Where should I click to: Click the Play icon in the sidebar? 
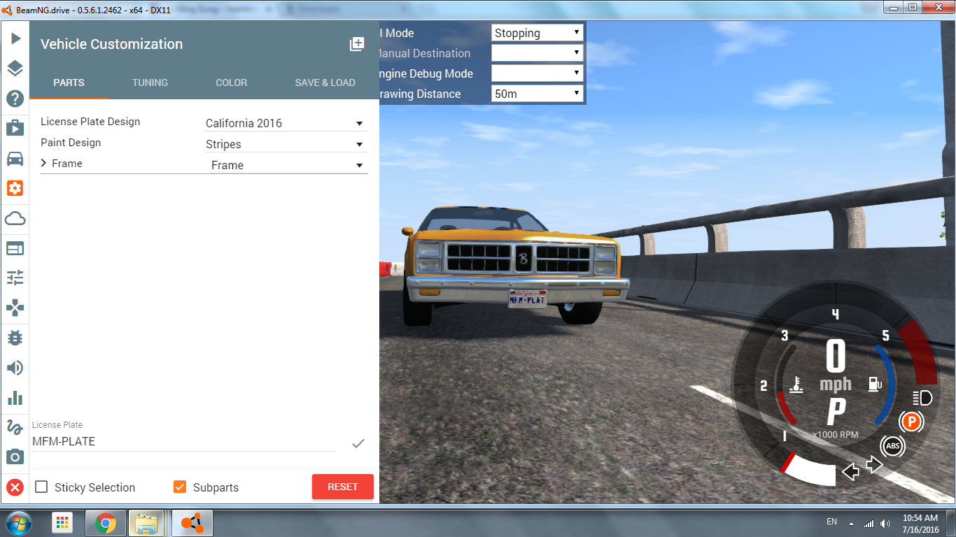[15, 38]
